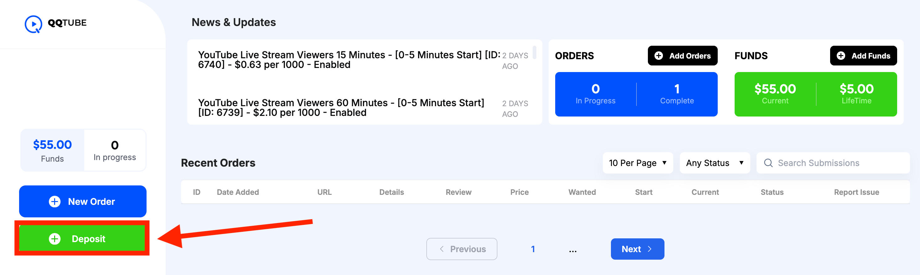Click the search magnifier icon
This screenshot has width=920, height=275.
pyautogui.click(x=768, y=163)
